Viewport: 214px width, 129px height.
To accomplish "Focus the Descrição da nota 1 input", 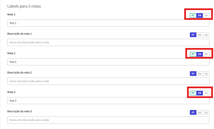I will coord(108,42).
